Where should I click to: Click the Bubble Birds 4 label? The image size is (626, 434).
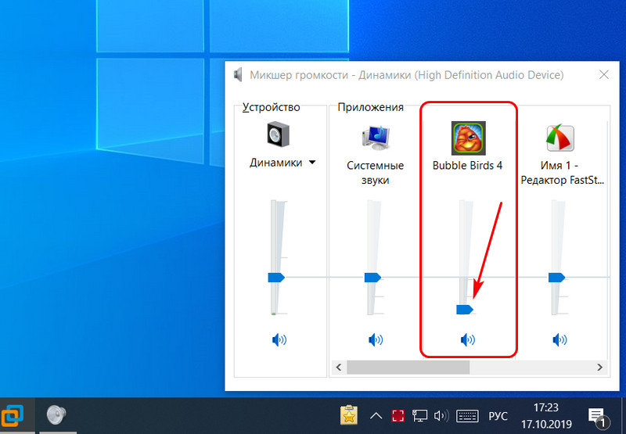click(467, 165)
